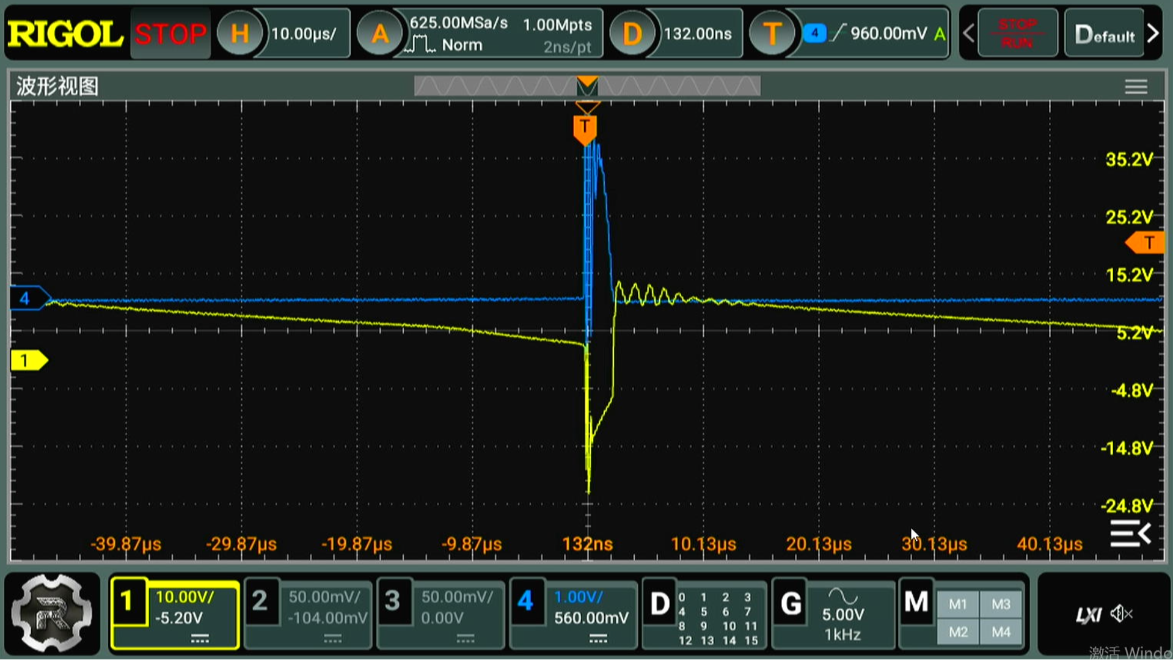The width and height of the screenshot is (1173, 660).
Task: Open the results list icon at lower right
Action: pyautogui.click(x=1130, y=534)
